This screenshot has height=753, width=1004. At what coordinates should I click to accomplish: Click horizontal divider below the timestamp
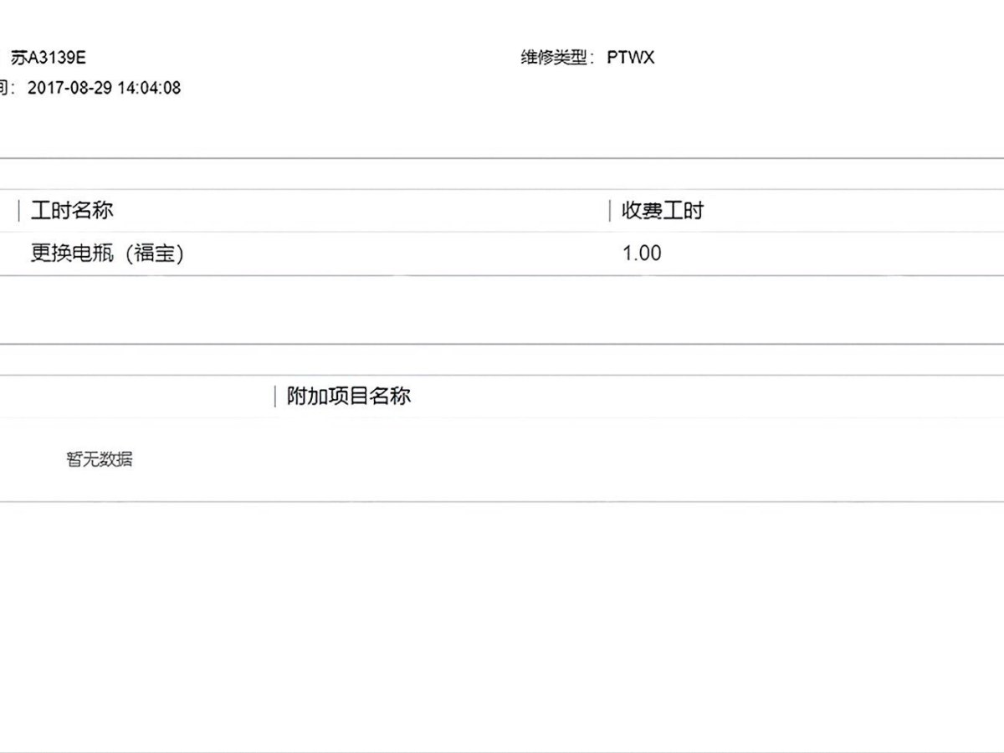pyautogui.click(x=502, y=157)
